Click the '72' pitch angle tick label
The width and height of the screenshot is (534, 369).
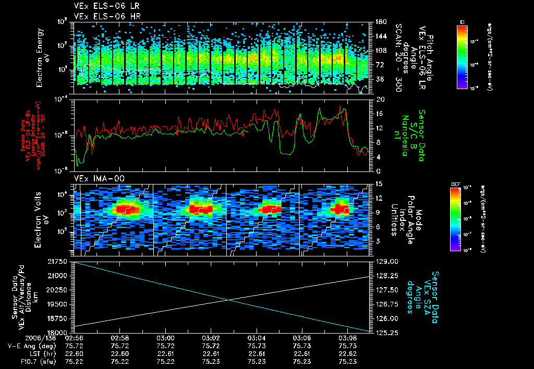point(379,65)
